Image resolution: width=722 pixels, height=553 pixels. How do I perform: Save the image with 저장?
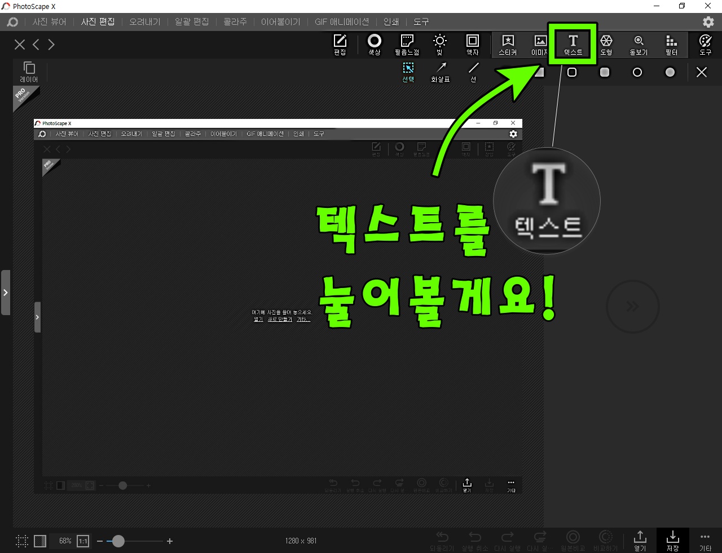(x=672, y=541)
